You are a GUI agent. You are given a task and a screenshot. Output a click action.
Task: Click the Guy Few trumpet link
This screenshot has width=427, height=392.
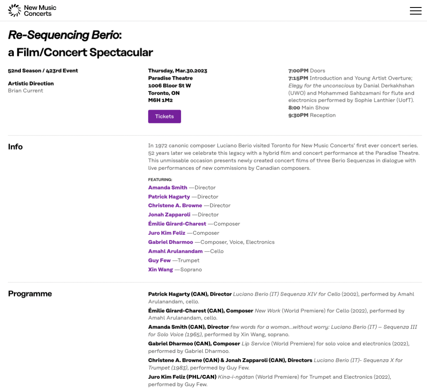pos(159,261)
